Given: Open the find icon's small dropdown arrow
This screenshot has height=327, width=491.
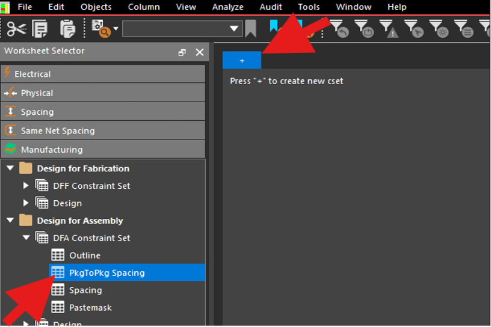Looking at the screenshot, I should click(116, 29).
